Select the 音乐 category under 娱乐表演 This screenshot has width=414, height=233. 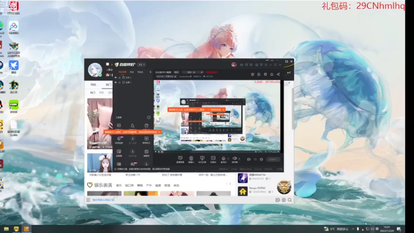pos(119,185)
